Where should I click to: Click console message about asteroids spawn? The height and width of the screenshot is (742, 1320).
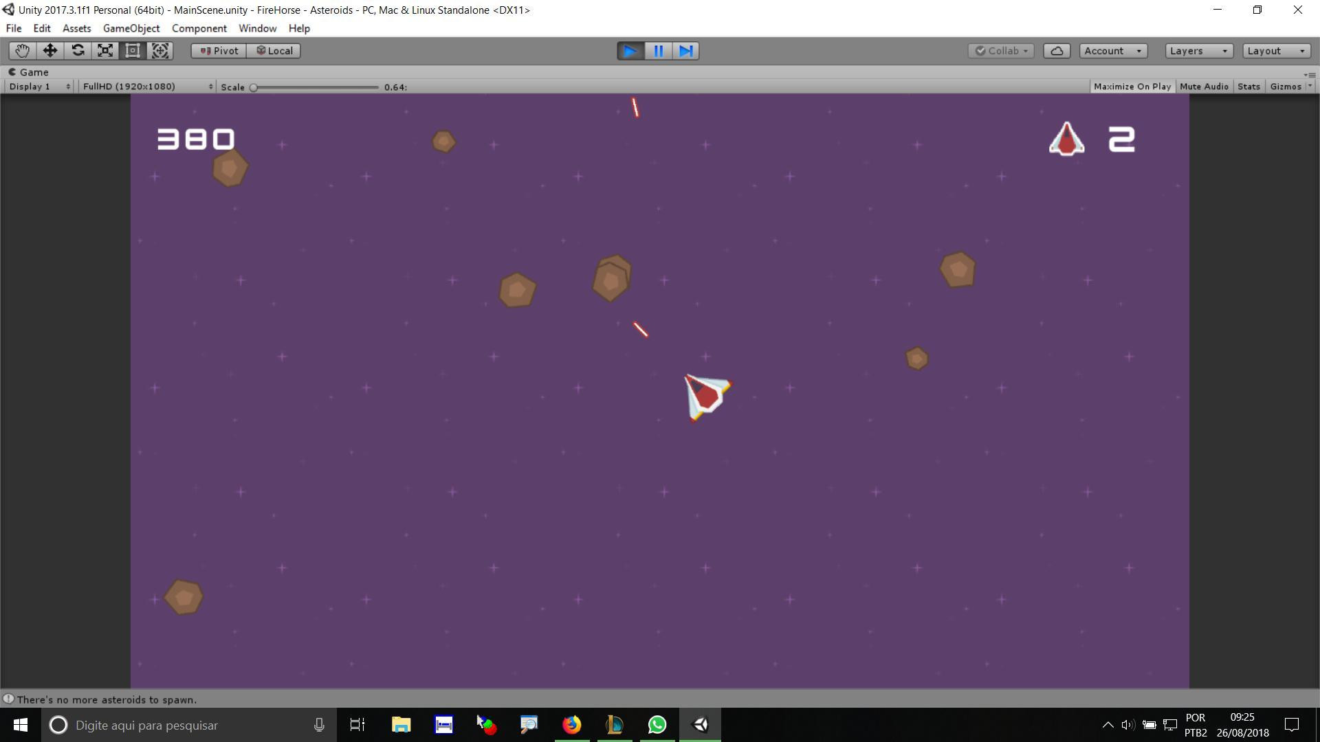click(x=107, y=699)
